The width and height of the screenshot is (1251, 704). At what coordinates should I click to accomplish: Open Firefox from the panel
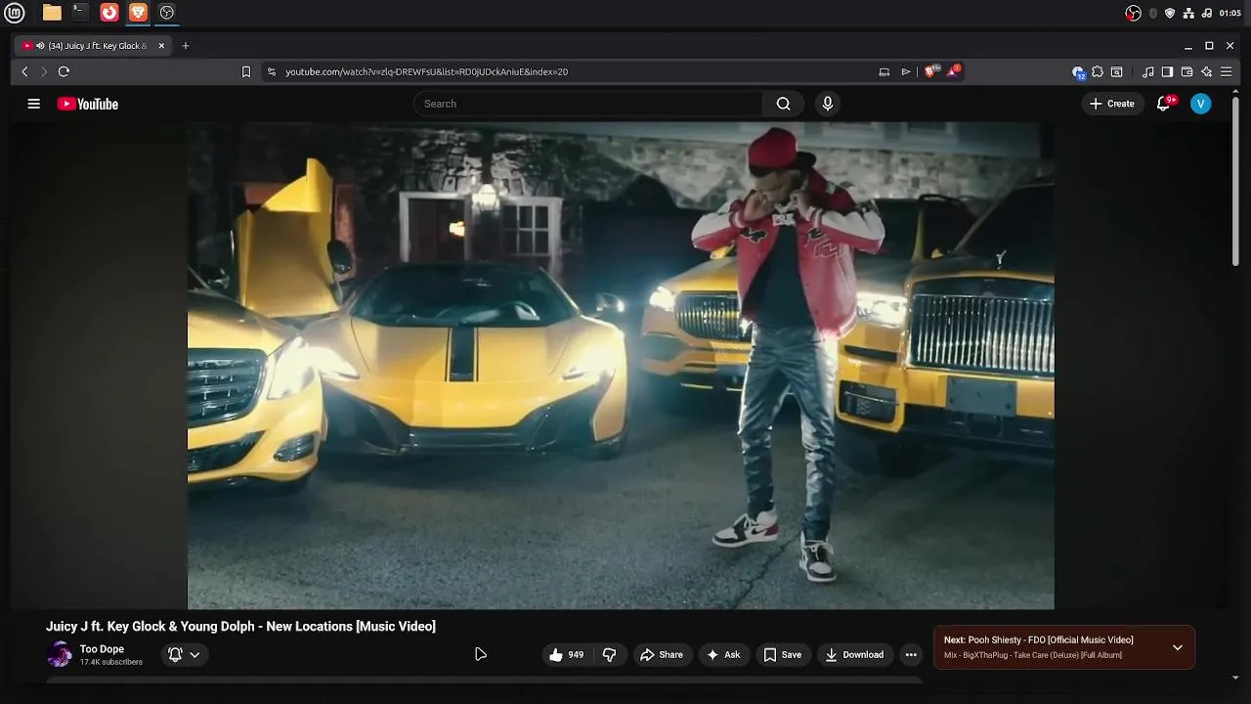click(109, 13)
